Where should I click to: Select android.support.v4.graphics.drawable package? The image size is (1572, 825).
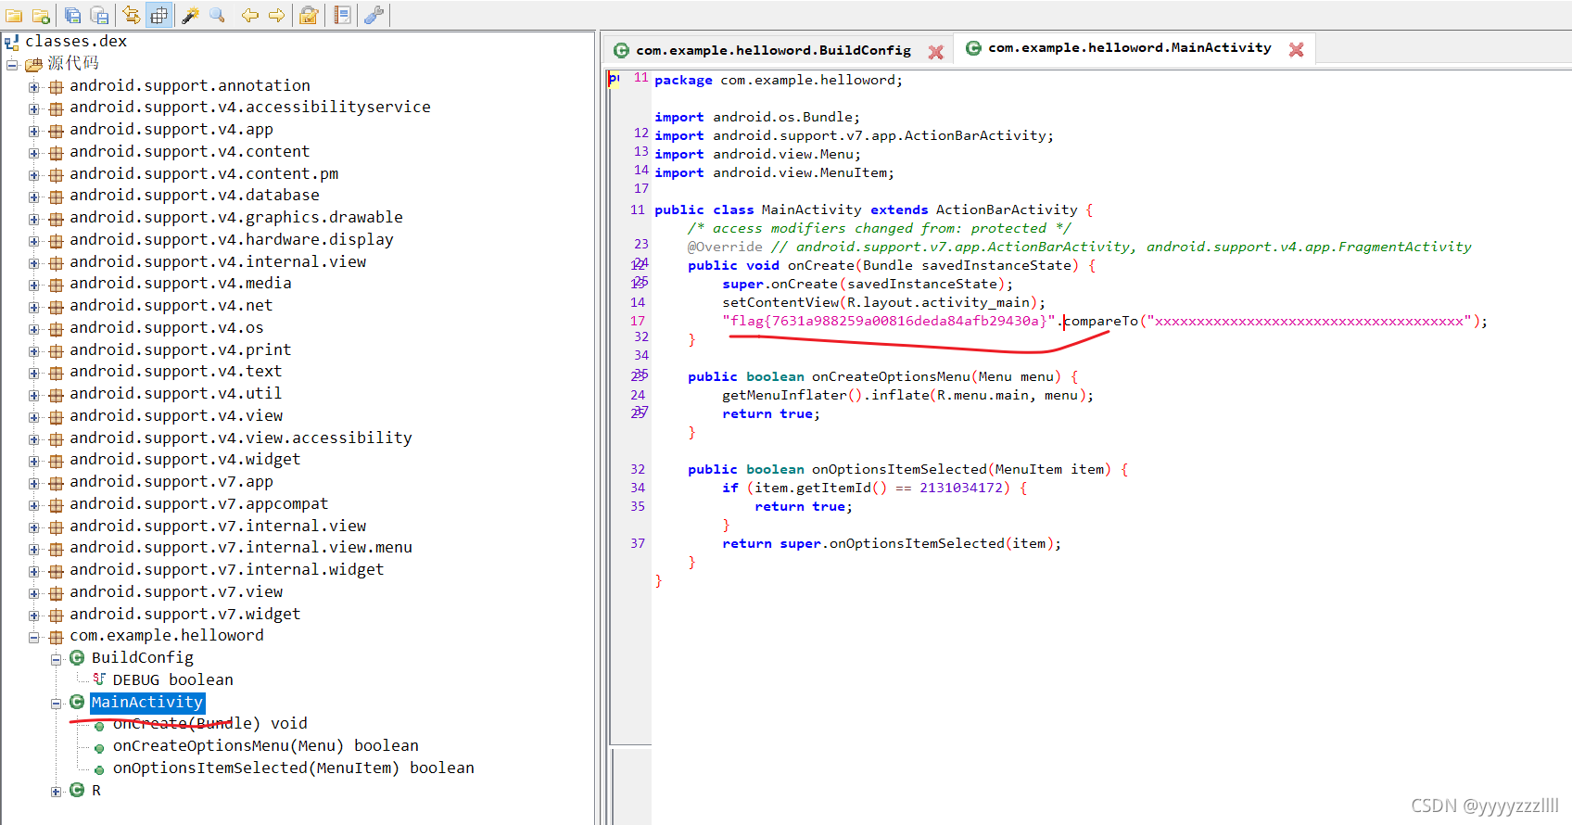236,217
